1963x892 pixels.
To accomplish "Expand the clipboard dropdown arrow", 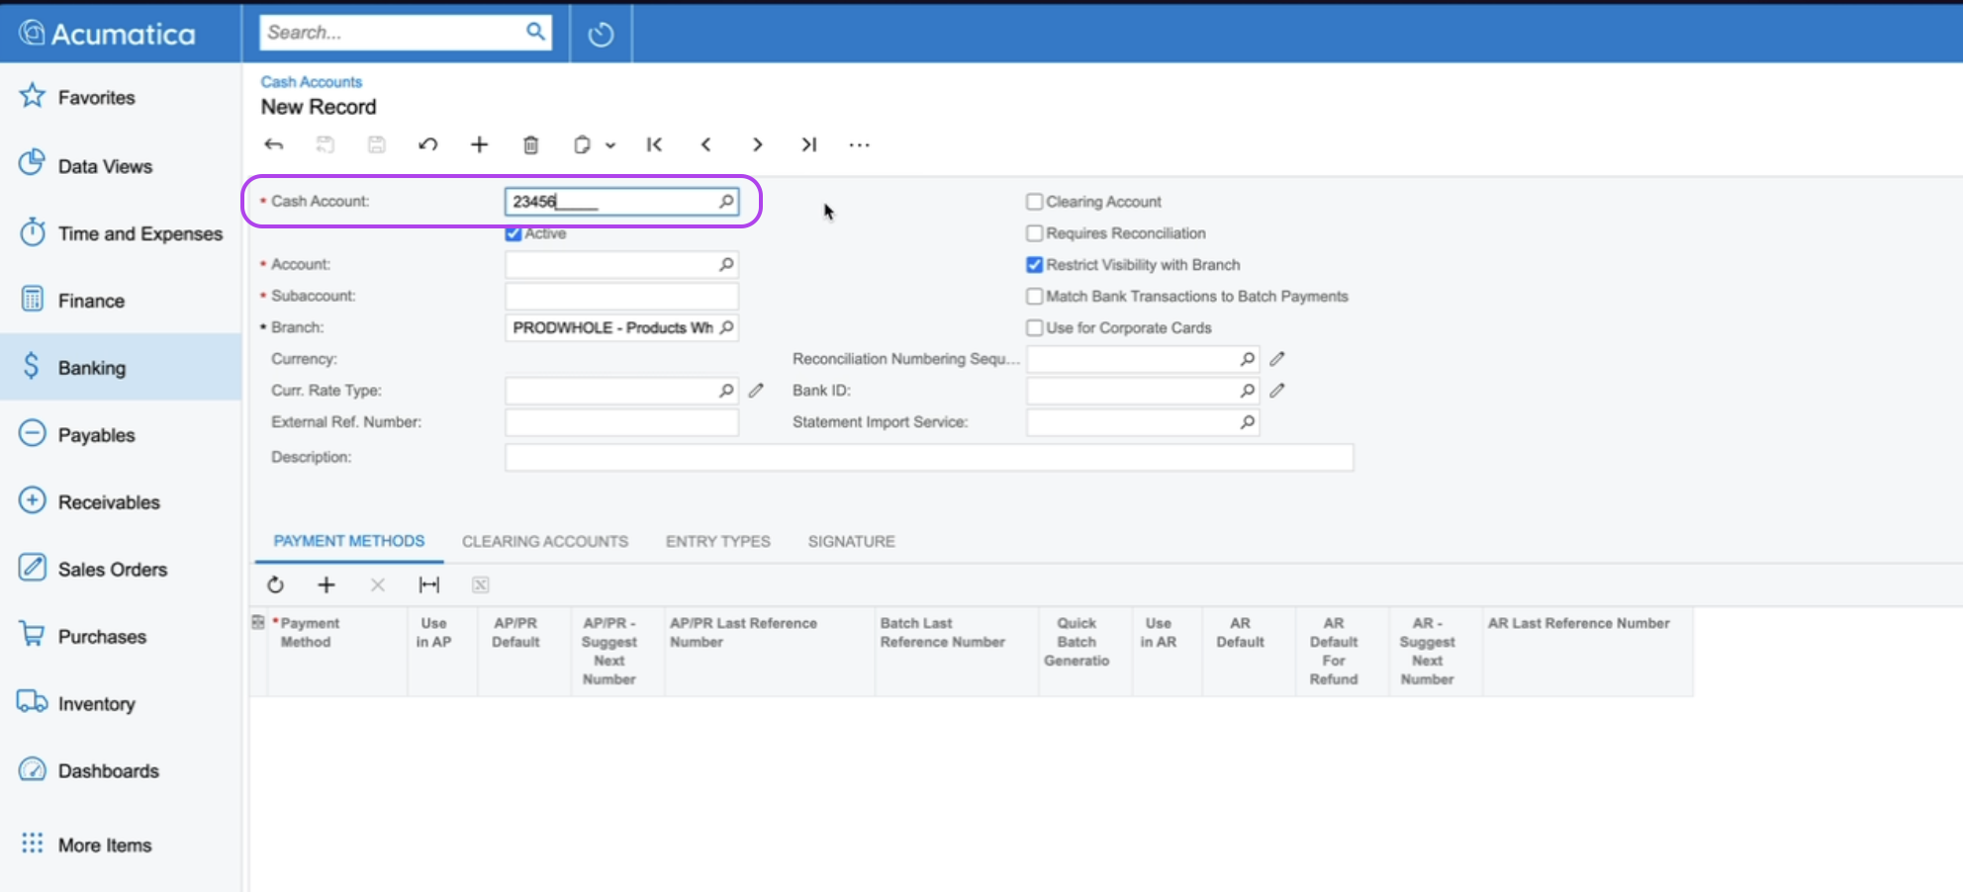I will (610, 145).
